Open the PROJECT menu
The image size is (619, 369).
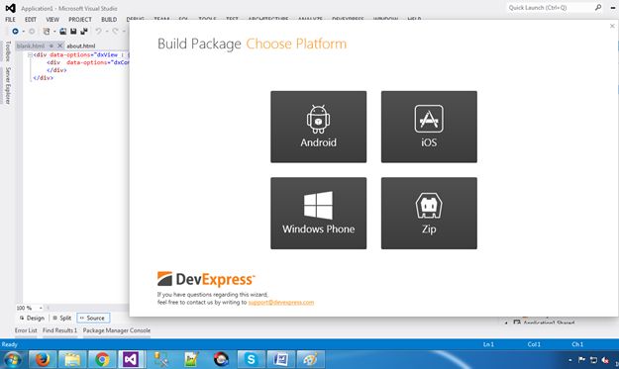point(80,20)
